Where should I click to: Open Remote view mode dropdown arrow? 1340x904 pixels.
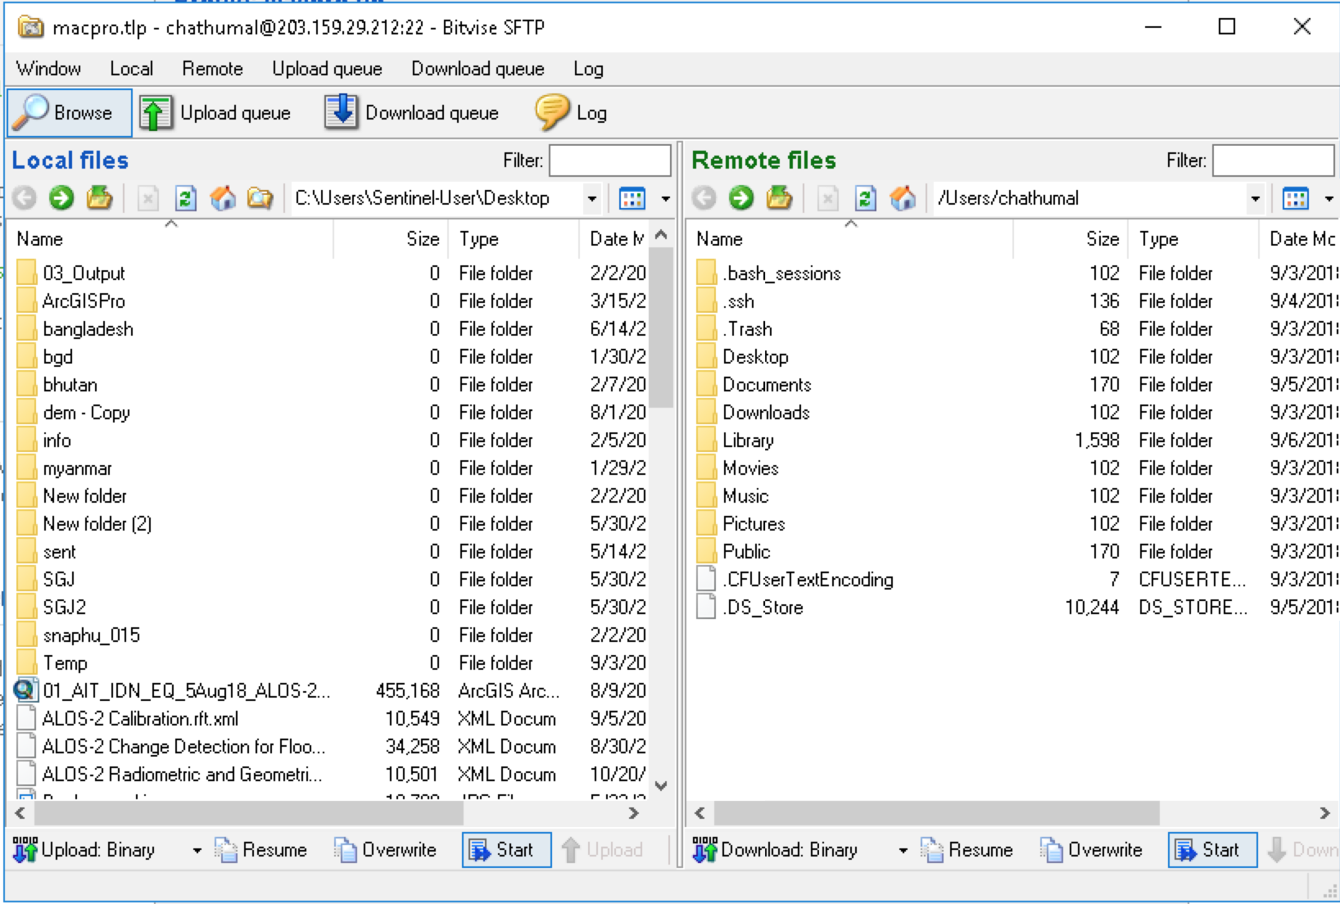pos(1329,198)
